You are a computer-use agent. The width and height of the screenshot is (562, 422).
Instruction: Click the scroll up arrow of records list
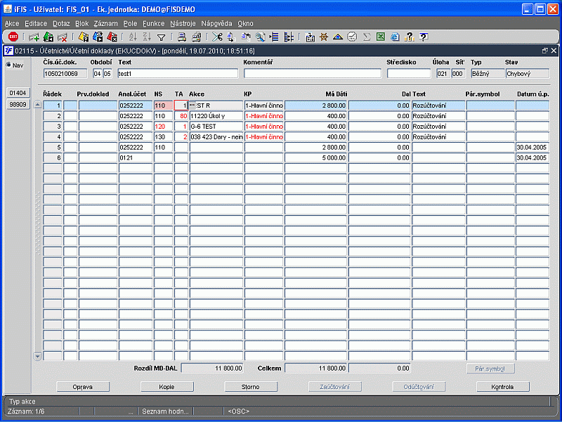pos(37,105)
